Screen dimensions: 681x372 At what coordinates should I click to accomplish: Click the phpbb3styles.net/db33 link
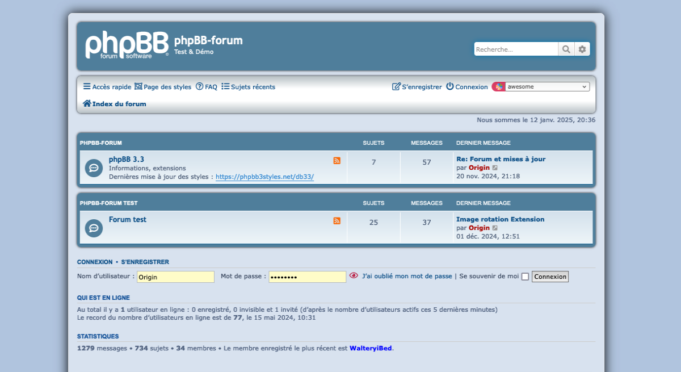point(264,177)
